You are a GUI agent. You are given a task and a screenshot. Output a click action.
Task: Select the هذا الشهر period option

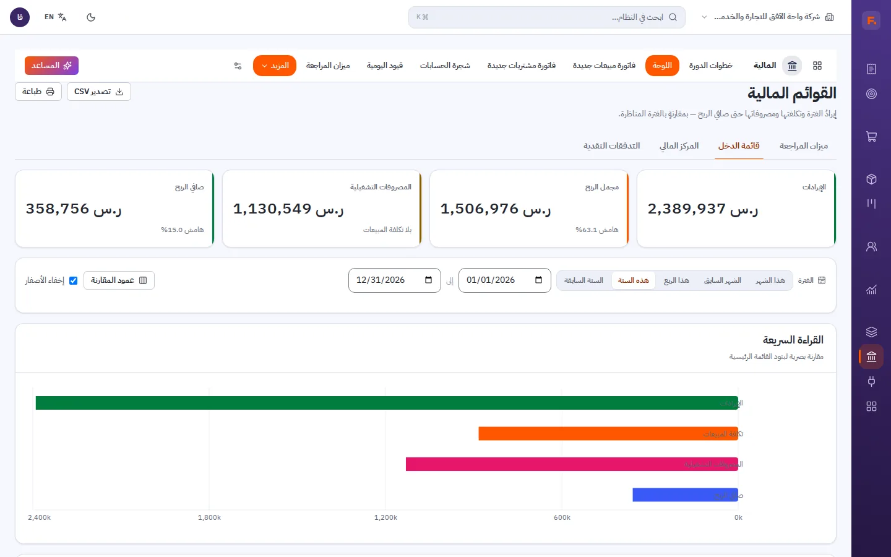pyautogui.click(x=770, y=280)
